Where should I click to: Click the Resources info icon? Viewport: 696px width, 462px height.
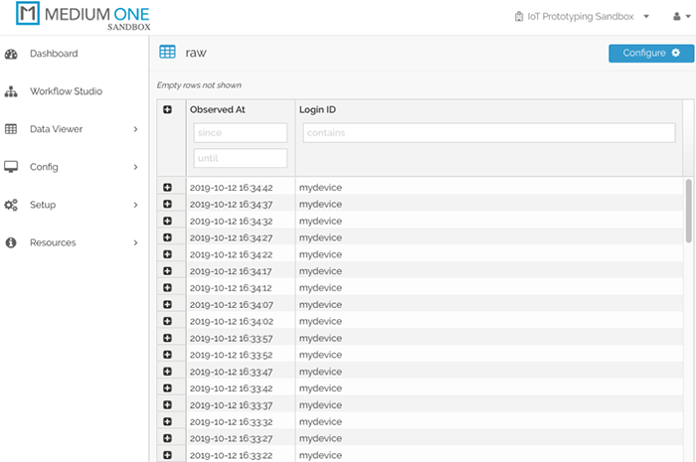click(11, 242)
